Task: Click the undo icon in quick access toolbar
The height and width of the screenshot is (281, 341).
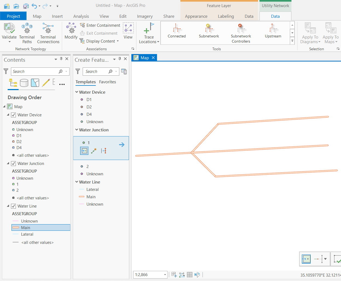Action: tap(34, 6)
